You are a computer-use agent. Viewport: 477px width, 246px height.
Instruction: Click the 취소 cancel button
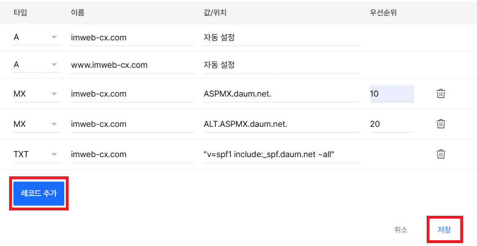click(x=401, y=230)
